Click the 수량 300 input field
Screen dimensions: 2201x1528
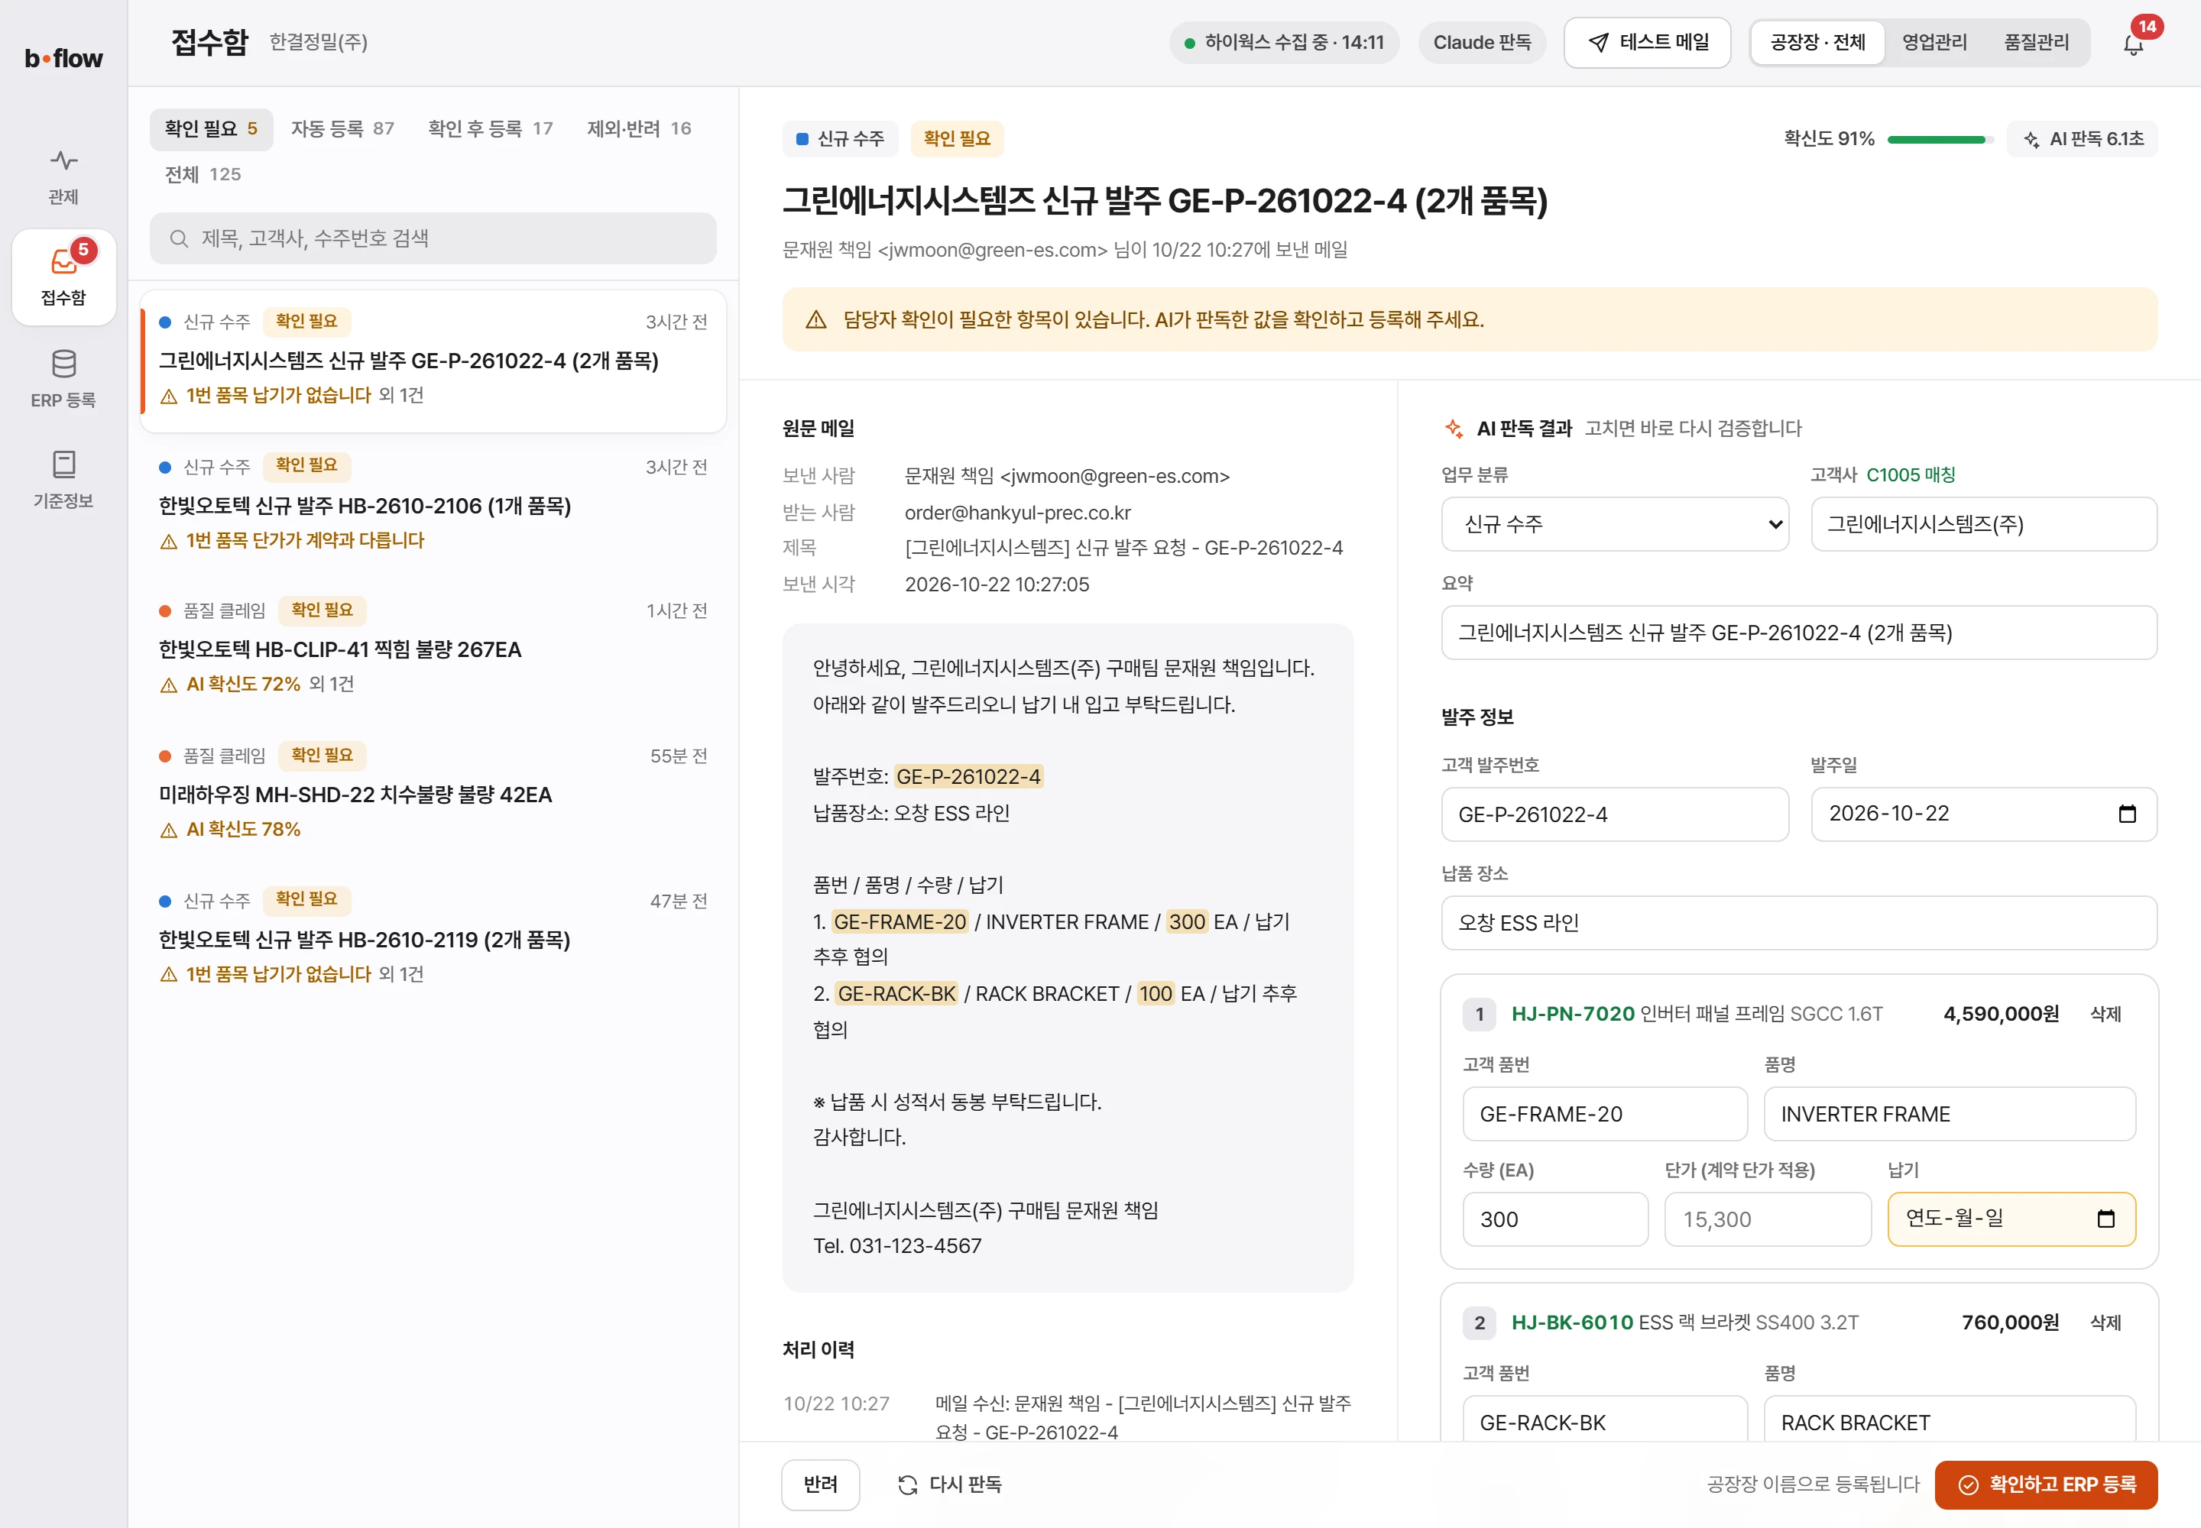[1555, 1219]
